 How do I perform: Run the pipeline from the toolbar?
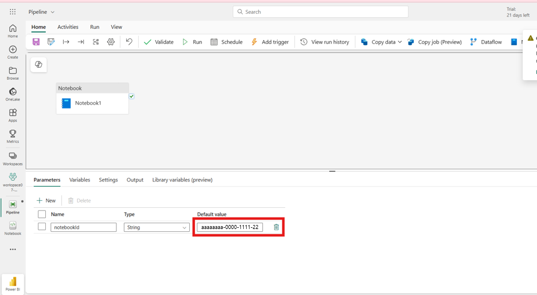point(192,42)
